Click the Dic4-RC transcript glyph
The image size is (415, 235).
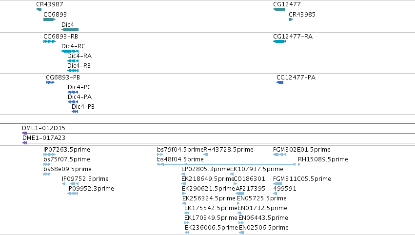pos(70,51)
